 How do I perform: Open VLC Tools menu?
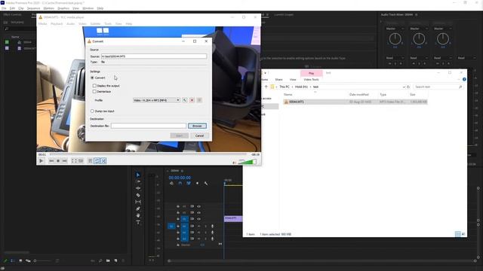click(108, 23)
